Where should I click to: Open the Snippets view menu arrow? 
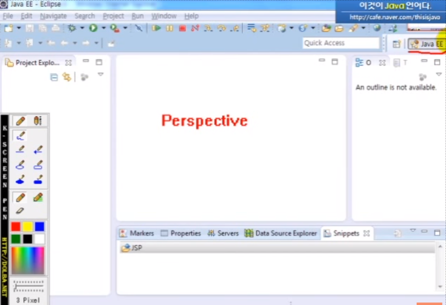(x=413, y=231)
